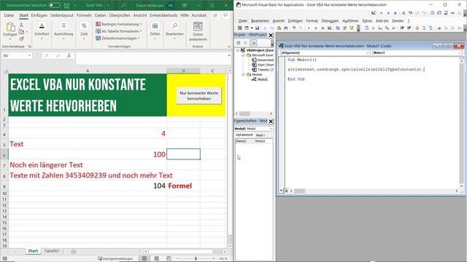
Task: Click the insert function fx icon
Action: pos(69,55)
